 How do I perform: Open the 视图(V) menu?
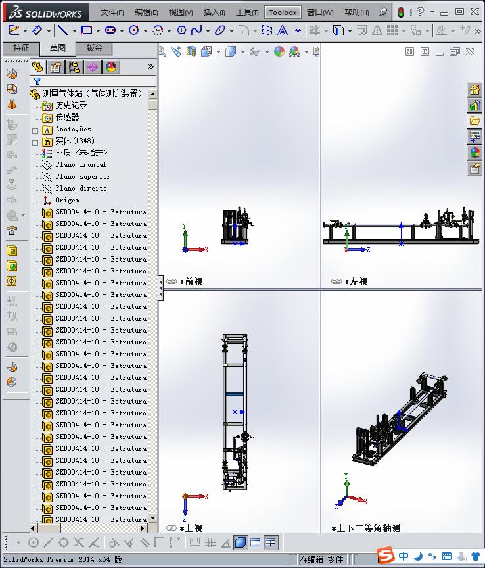pyautogui.click(x=181, y=12)
